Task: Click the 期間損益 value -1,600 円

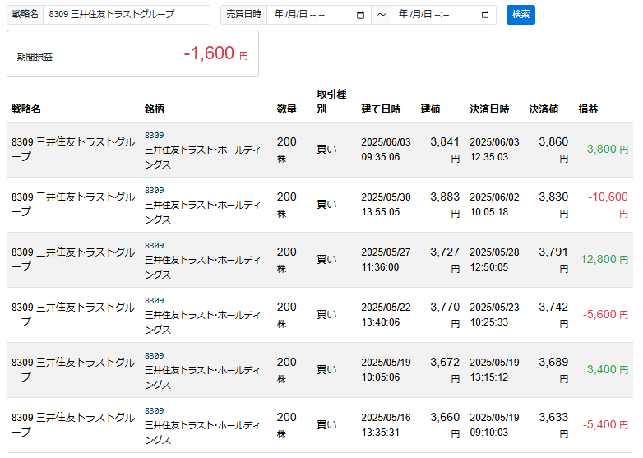Action: pos(215,53)
